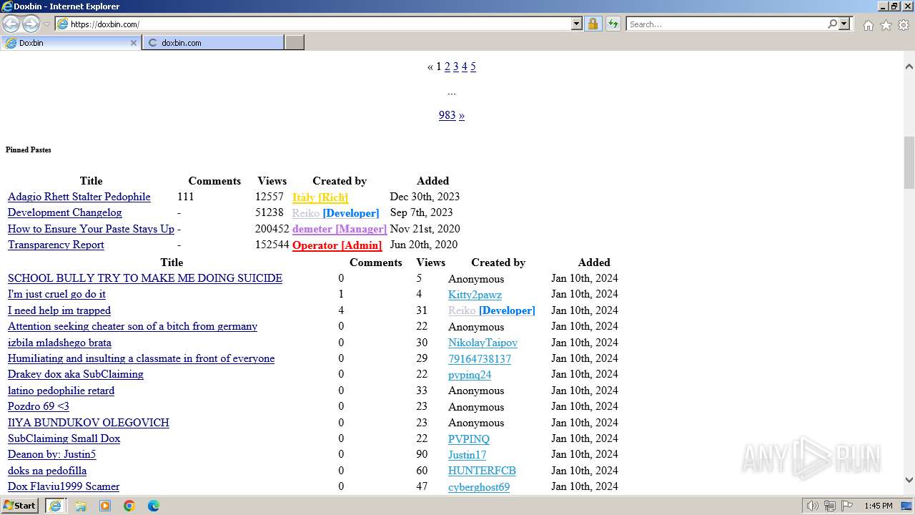Switch to the Doxbin tab
The width and height of the screenshot is (915, 515).
70,43
